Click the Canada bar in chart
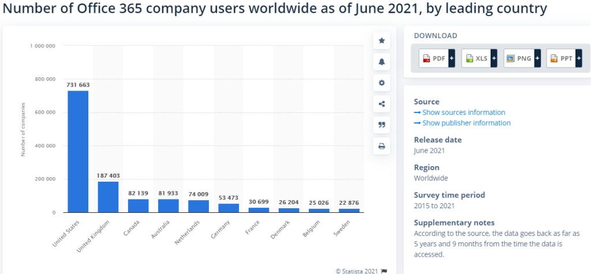The image size is (591, 274). tap(138, 206)
